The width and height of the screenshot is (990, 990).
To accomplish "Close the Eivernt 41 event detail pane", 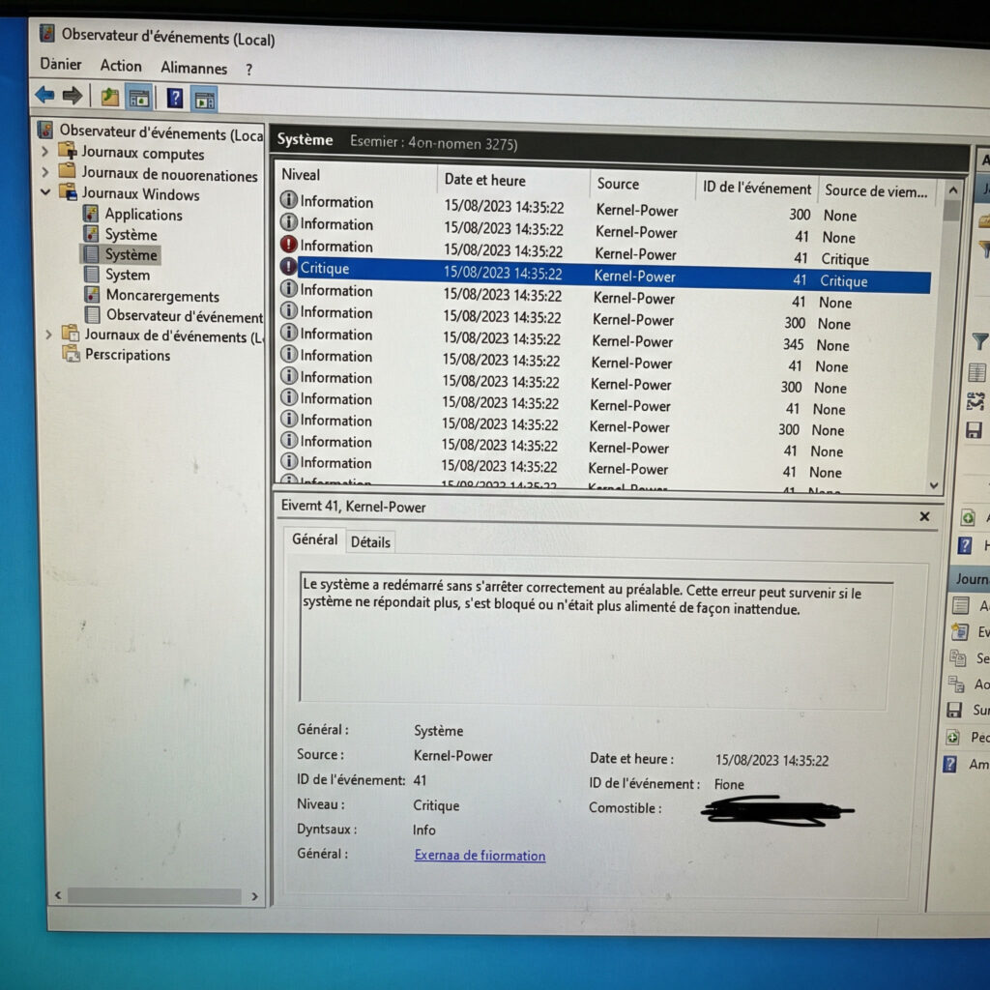I will tap(924, 516).
